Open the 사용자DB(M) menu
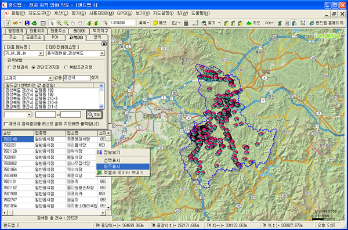Image resolution: width=348 pixels, height=230 pixels. 101,13
